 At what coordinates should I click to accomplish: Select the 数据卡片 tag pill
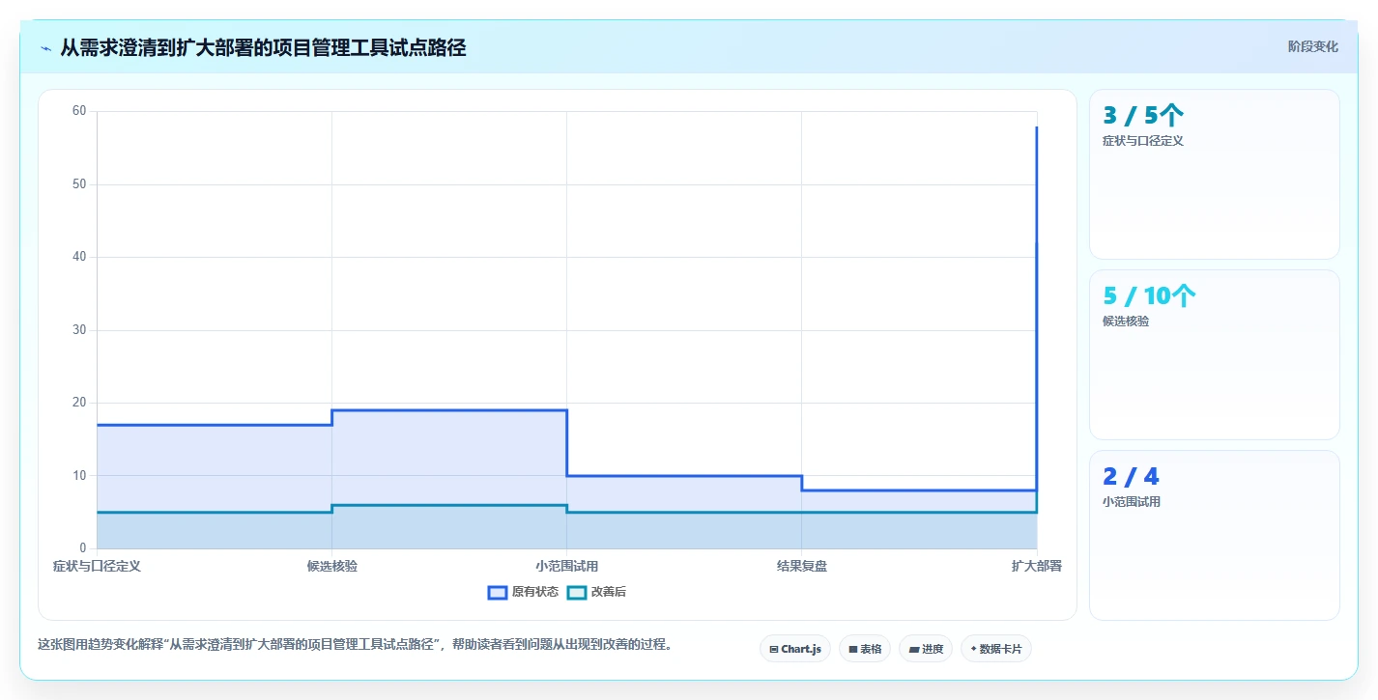[995, 649]
